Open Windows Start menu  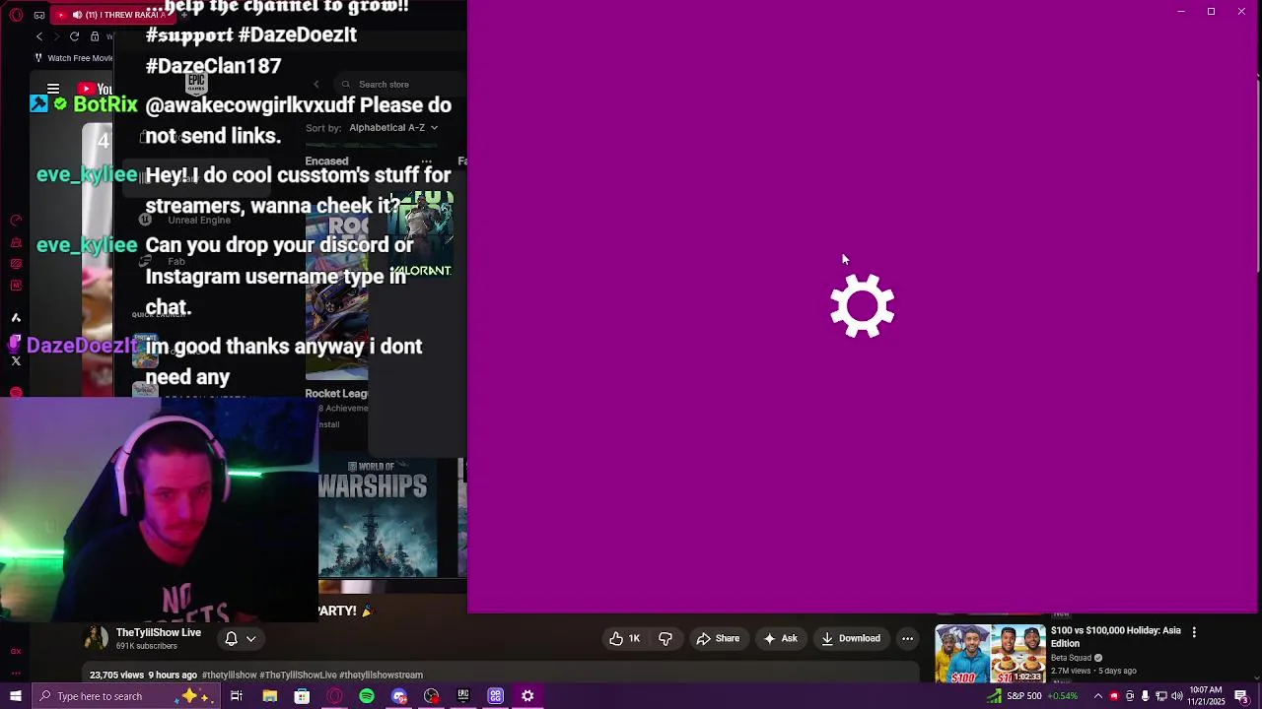pos(16,696)
